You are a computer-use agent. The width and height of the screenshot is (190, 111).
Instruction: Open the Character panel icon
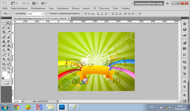pyautogui.click(x=184, y=81)
